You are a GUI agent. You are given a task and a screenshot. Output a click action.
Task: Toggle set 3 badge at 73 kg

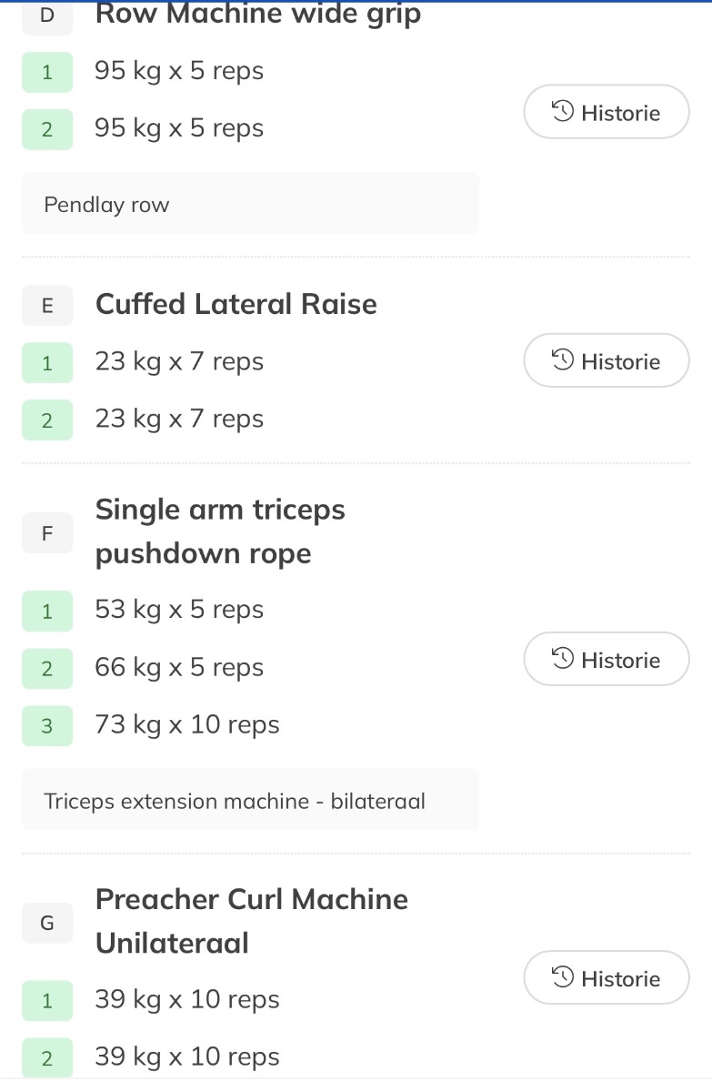click(47, 725)
